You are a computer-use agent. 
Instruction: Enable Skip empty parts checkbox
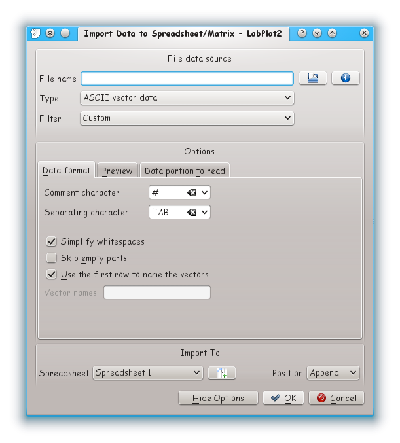coord(52,258)
